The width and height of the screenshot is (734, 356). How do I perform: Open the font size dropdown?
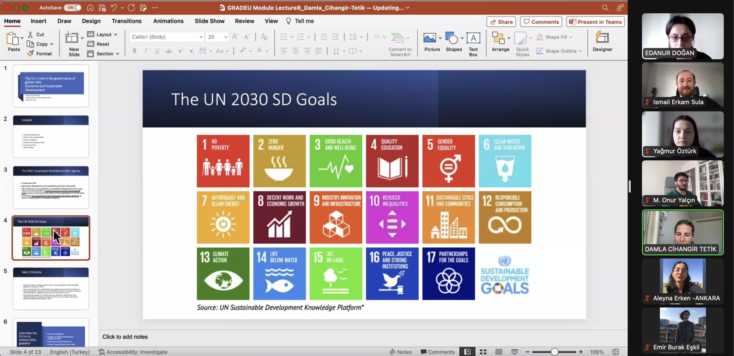pyautogui.click(x=226, y=37)
